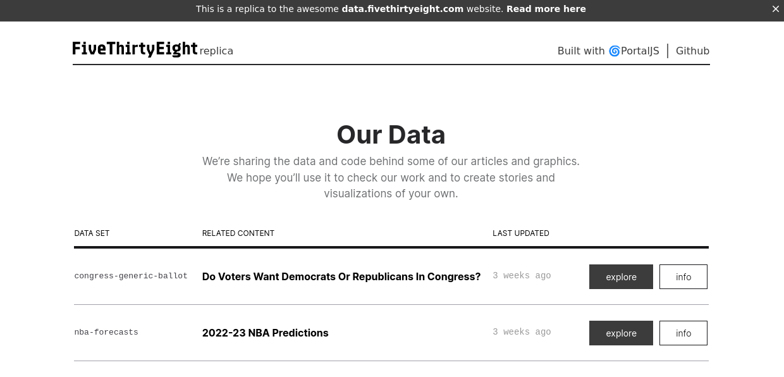Click the DATA SET column header
The height and width of the screenshot is (377, 784).
[92, 233]
